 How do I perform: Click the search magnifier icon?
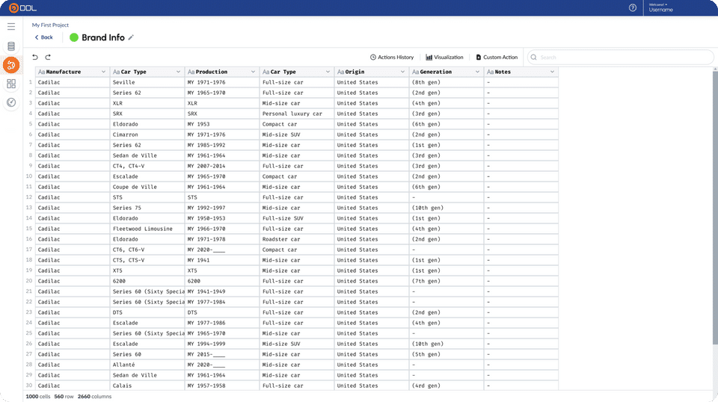(x=533, y=58)
